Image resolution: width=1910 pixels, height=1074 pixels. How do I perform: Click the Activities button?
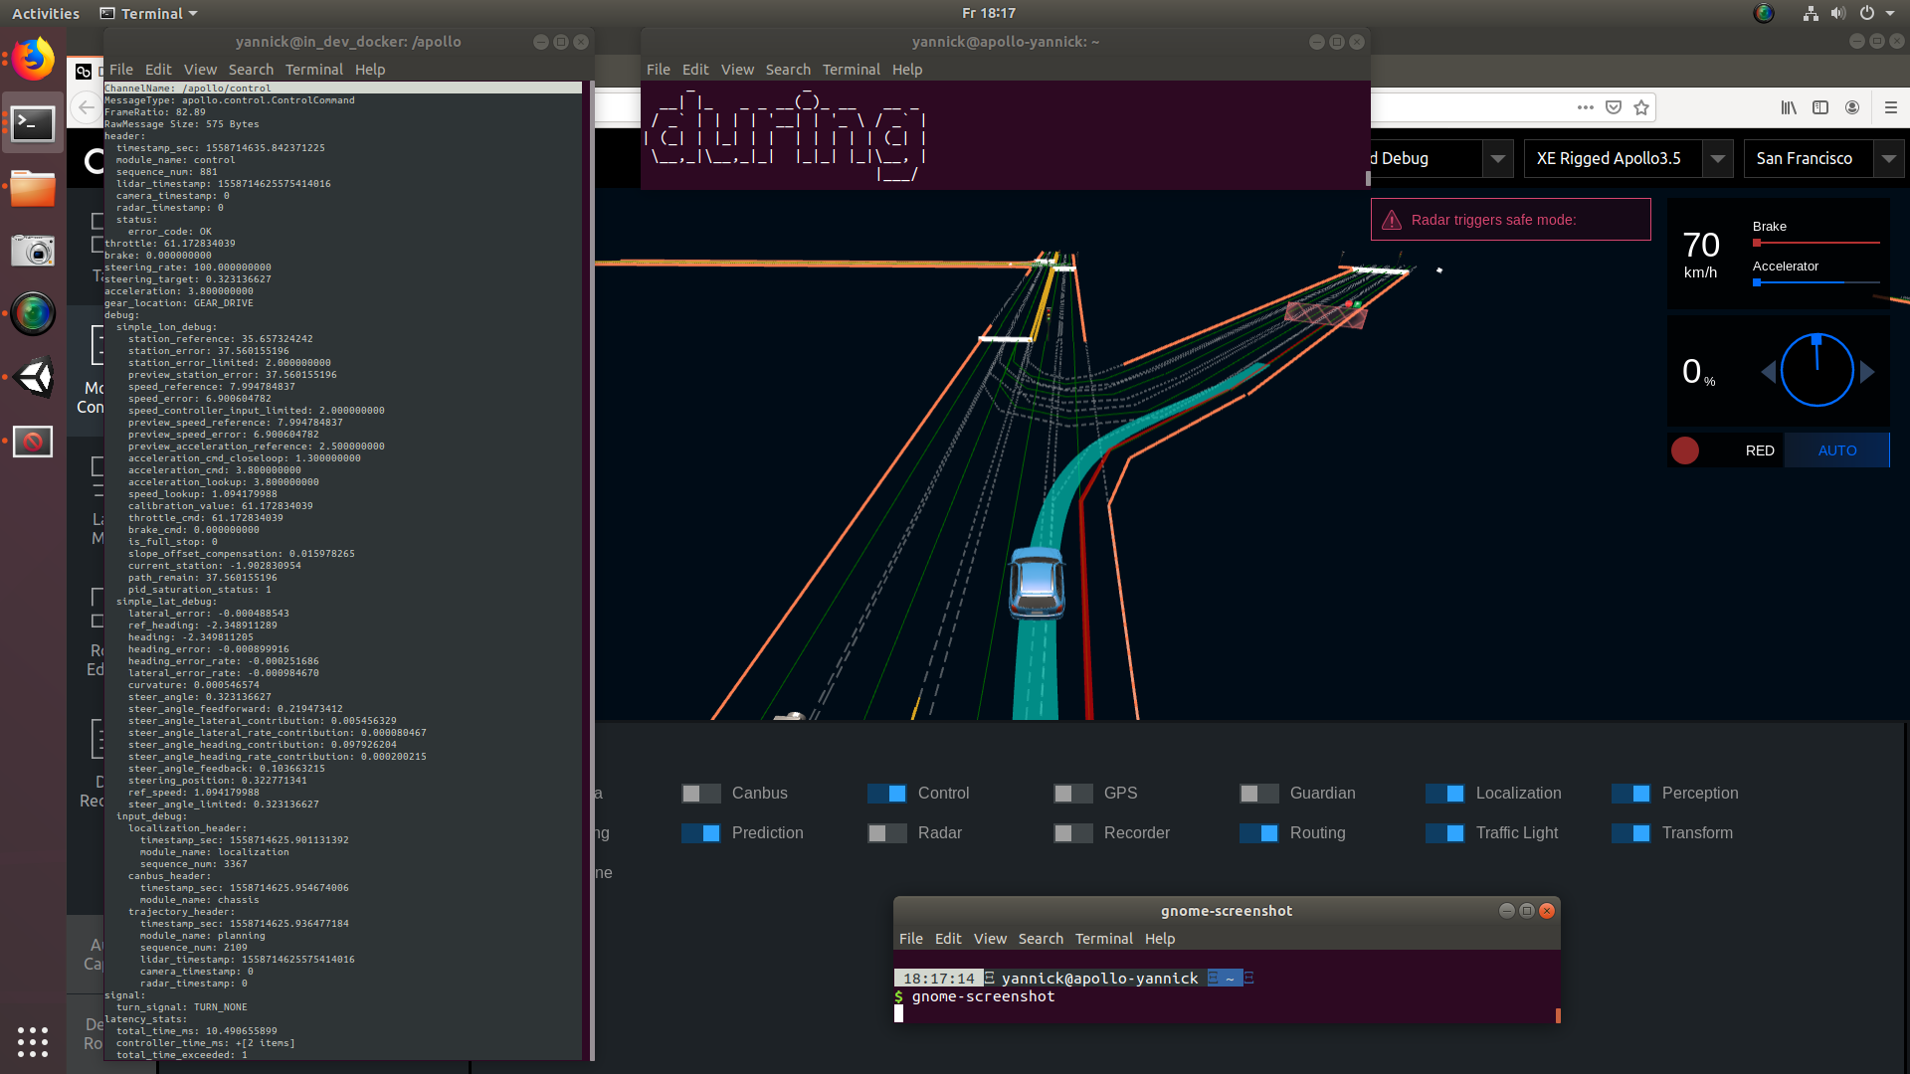(46, 13)
